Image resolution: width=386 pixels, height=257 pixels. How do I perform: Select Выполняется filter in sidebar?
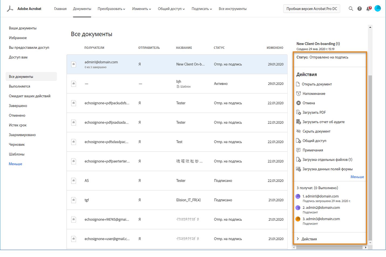pos(19,86)
